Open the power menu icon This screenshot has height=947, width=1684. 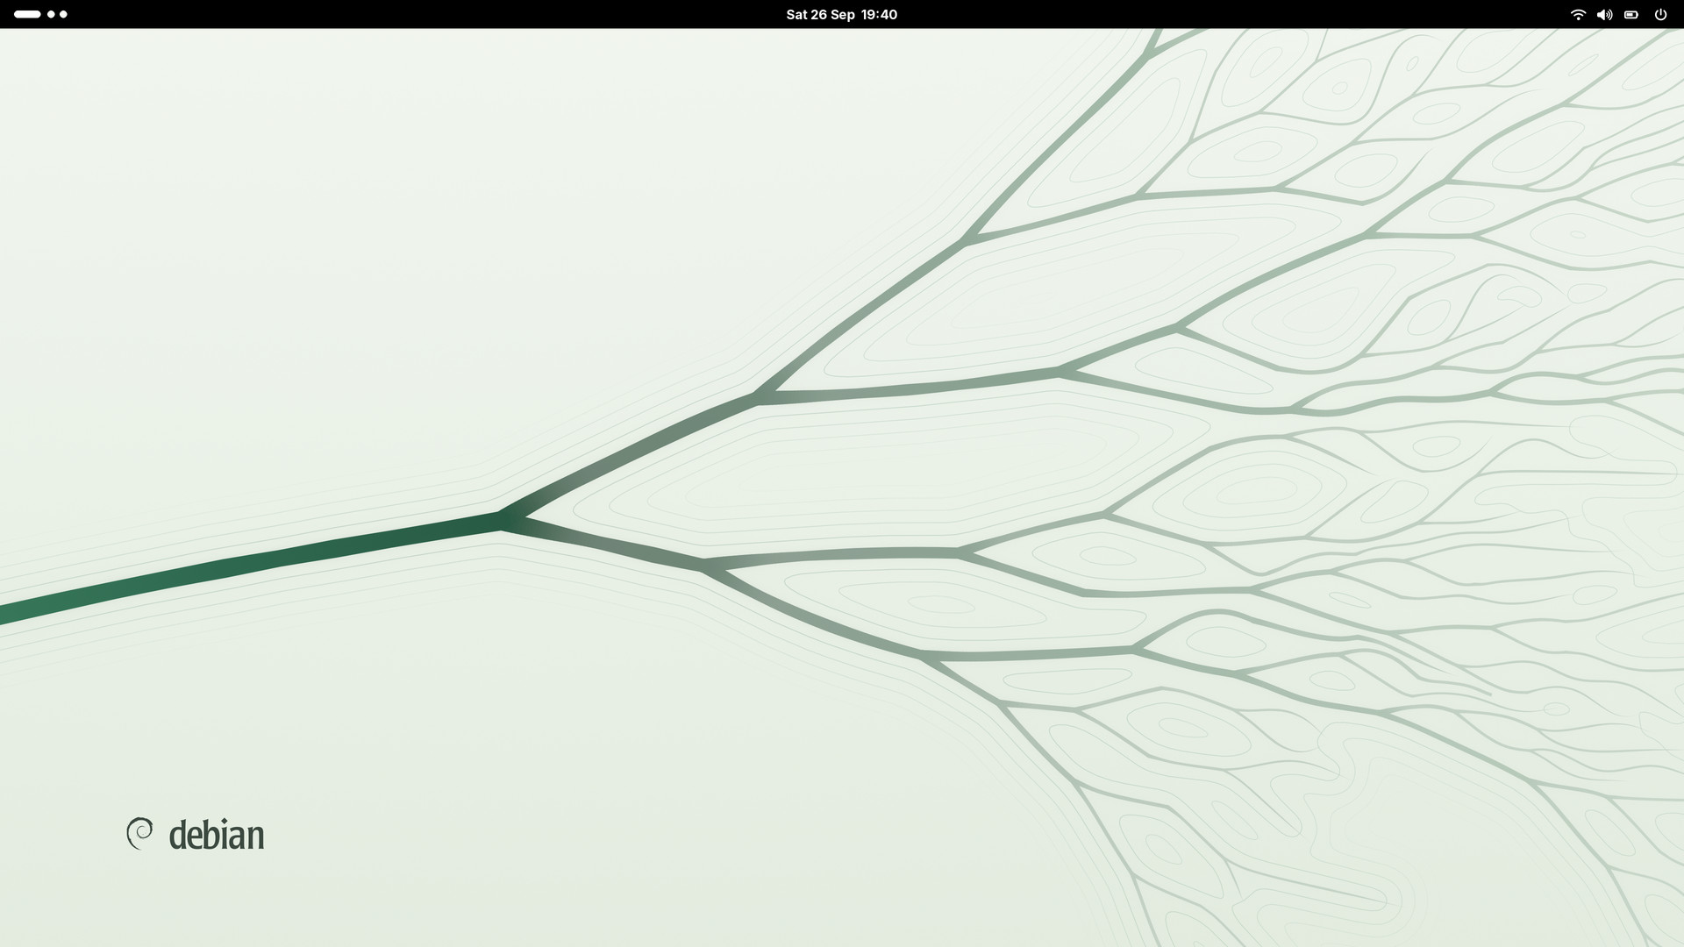[x=1660, y=14]
